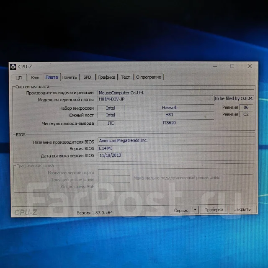Click the Модель материнской платы label
This screenshot has height=268, width=268.
66,100
